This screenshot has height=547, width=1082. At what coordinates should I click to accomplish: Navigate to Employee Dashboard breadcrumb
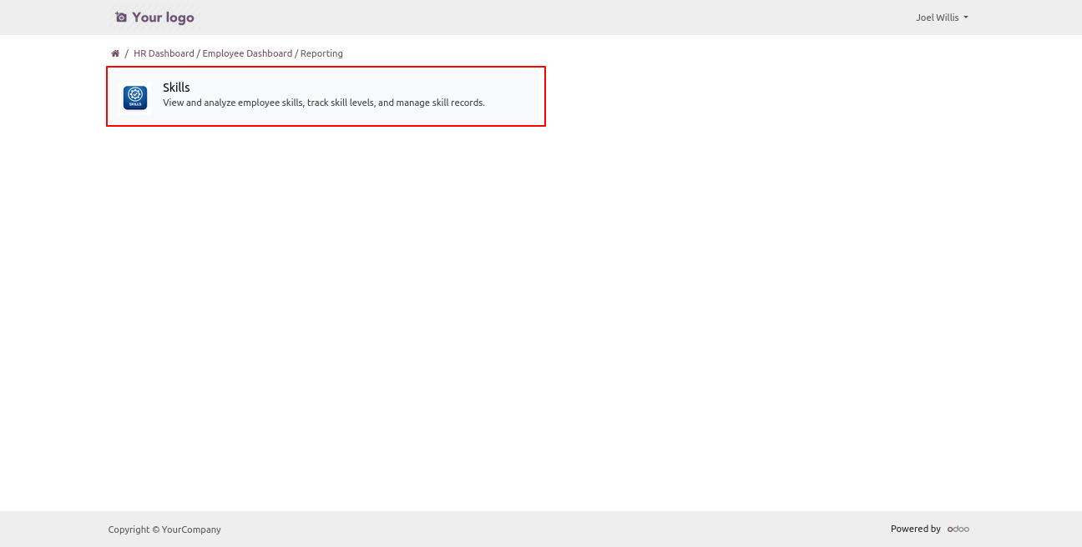247,53
